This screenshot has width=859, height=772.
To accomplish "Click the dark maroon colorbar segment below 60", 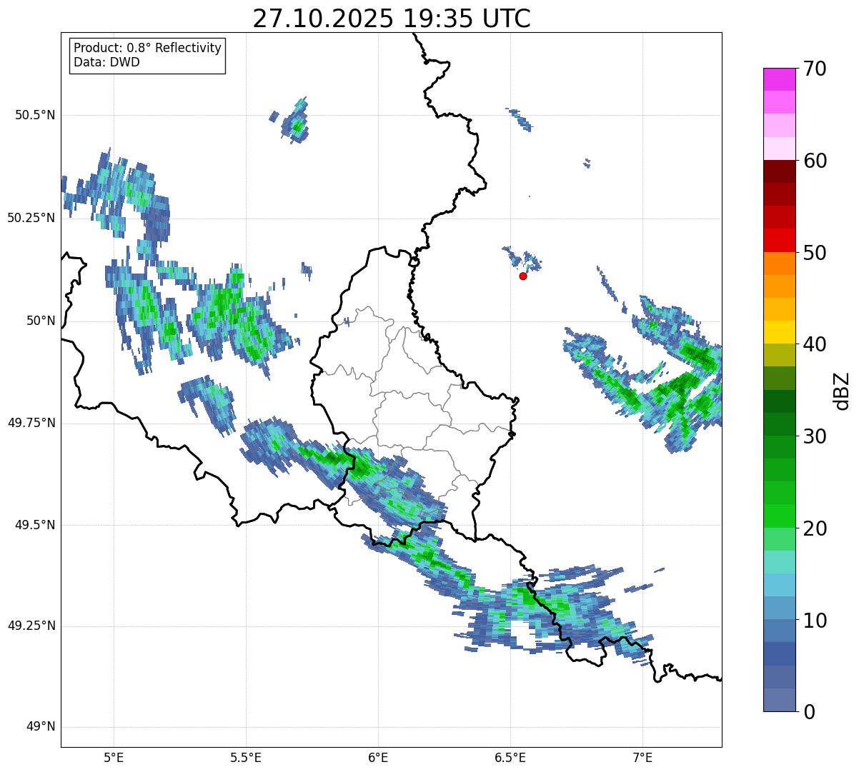I will pos(779,171).
